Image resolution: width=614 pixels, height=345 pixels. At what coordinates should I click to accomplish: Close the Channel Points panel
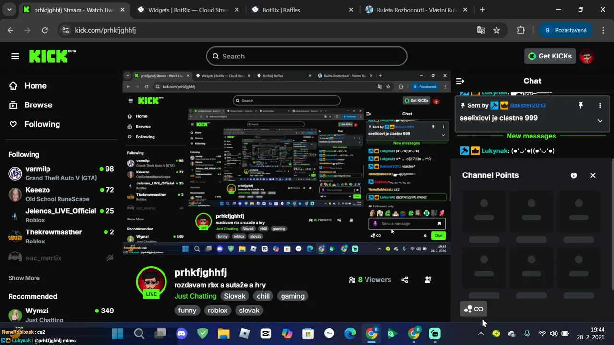click(x=593, y=175)
